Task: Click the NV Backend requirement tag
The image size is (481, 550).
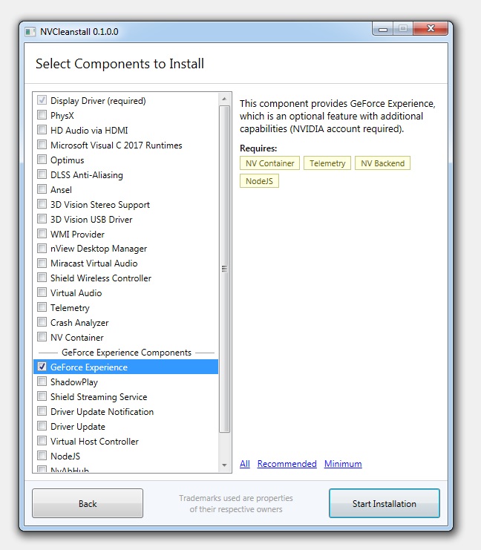Action: click(x=382, y=163)
